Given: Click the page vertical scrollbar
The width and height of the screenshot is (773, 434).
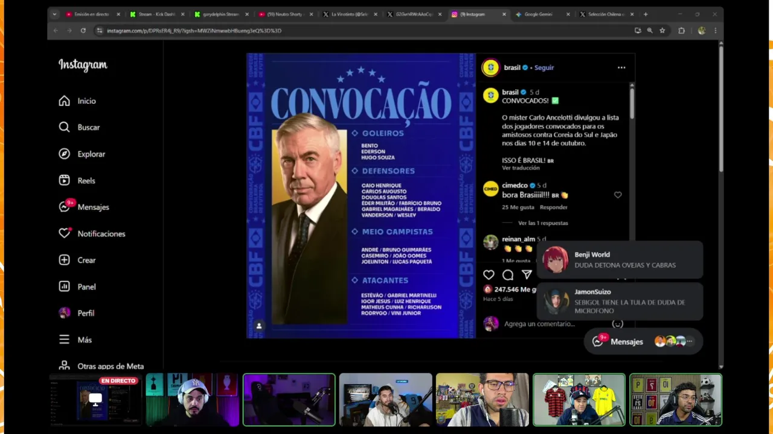Looking at the screenshot, I should click(720, 108).
